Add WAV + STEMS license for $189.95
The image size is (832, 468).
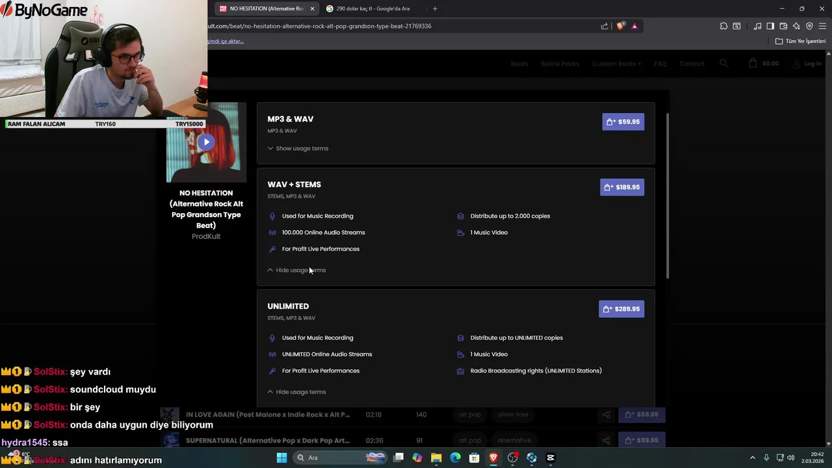click(622, 187)
